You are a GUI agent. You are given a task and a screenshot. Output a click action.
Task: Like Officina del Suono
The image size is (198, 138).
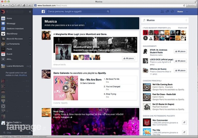click(180, 70)
